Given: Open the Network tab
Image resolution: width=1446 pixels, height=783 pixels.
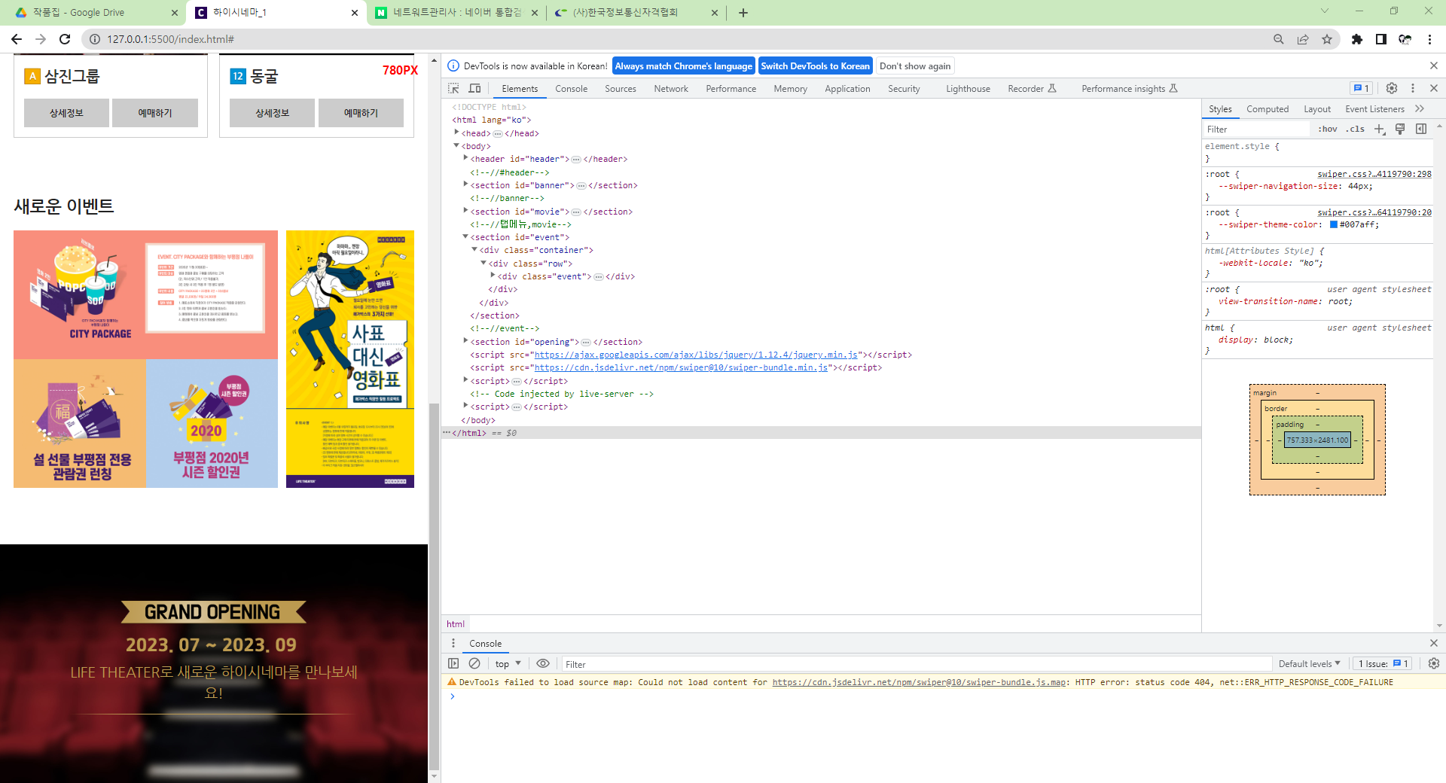Looking at the screenshot, I should pos(671,88).
